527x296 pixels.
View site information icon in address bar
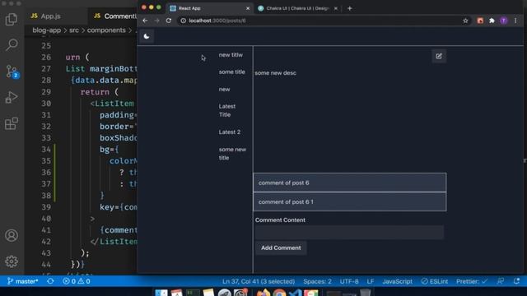pos(183,21)
